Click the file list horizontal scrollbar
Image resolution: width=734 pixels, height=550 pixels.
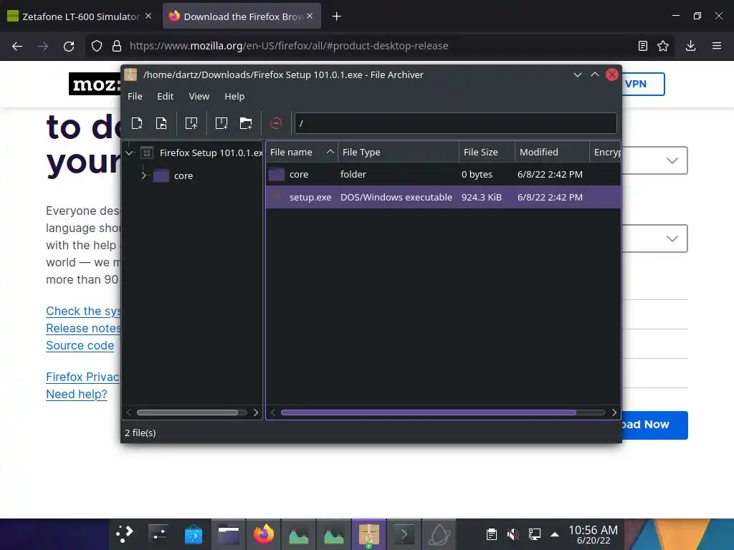click(x=429, y=412)
